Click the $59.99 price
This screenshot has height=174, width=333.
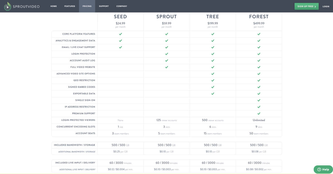click(x=166, y=23)
